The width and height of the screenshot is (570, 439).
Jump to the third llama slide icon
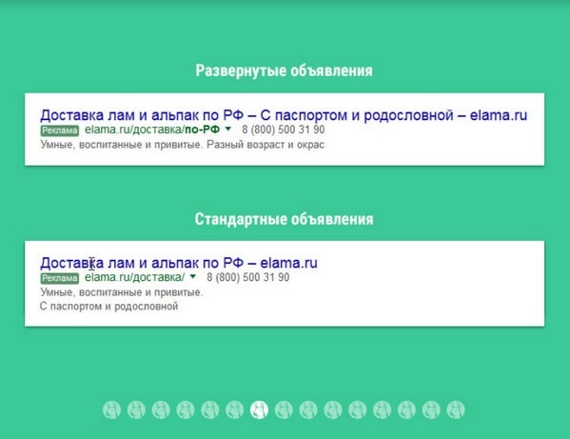click(x=161, y=409)
